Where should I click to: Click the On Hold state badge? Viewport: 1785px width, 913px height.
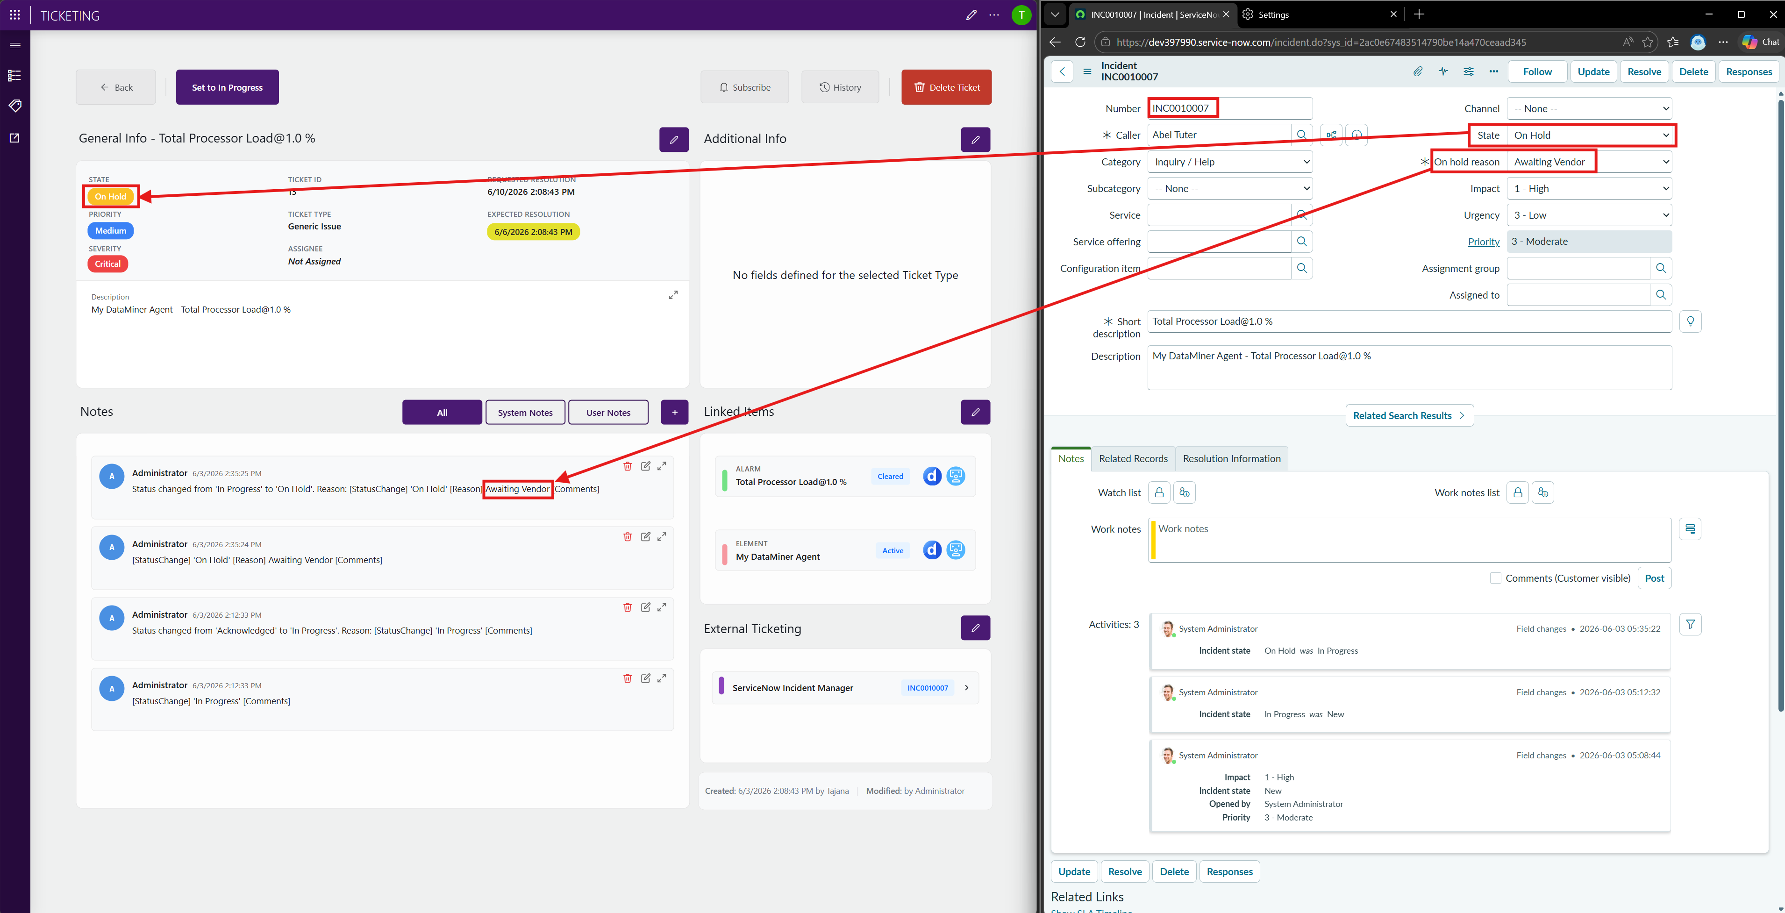[x=111, y=197]
